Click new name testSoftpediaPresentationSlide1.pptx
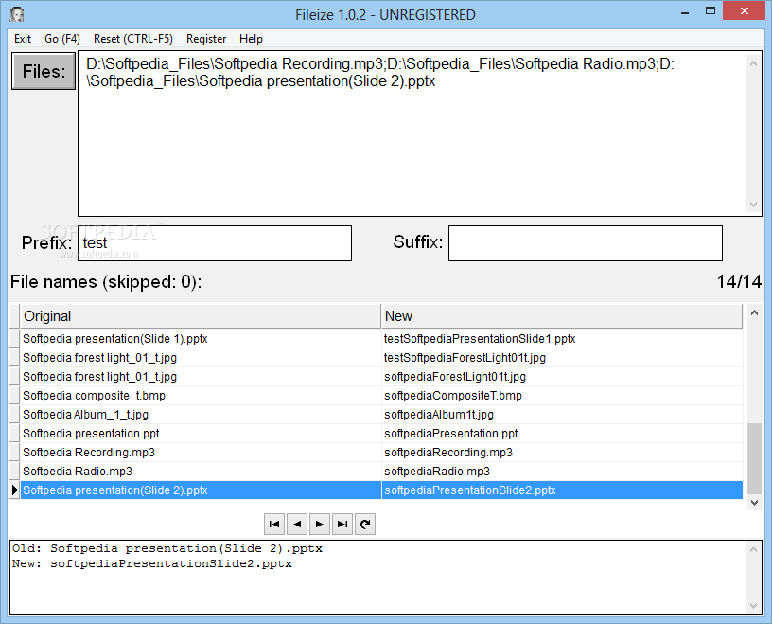 pyautogui.click(x=562, y=339)
